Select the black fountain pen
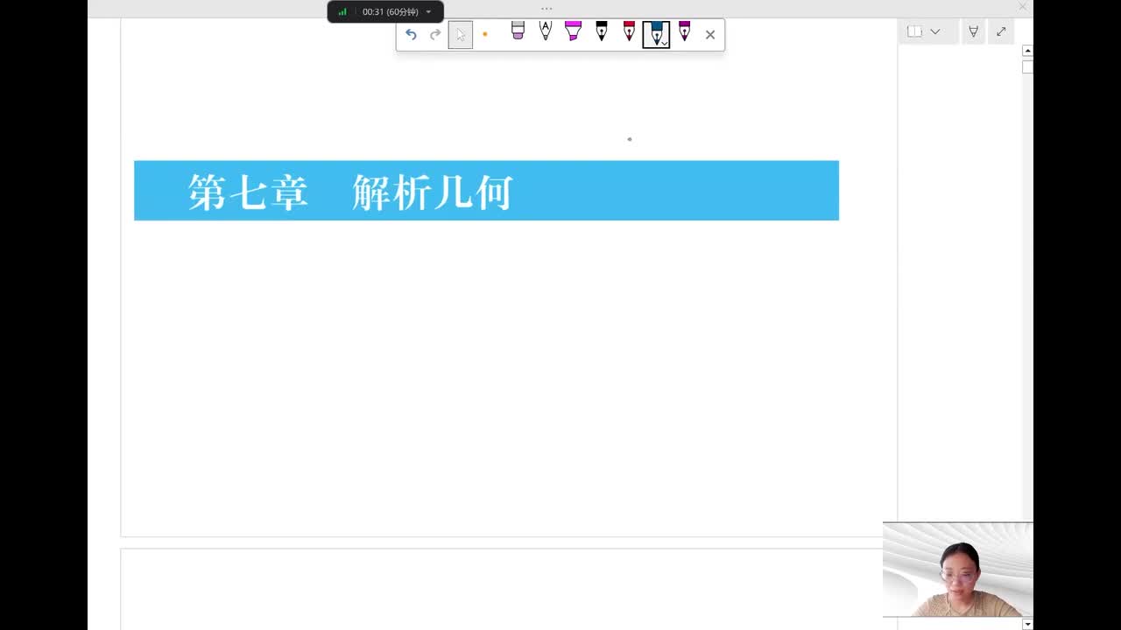The height and width of the screenshot is (630, 1121). 602,31
